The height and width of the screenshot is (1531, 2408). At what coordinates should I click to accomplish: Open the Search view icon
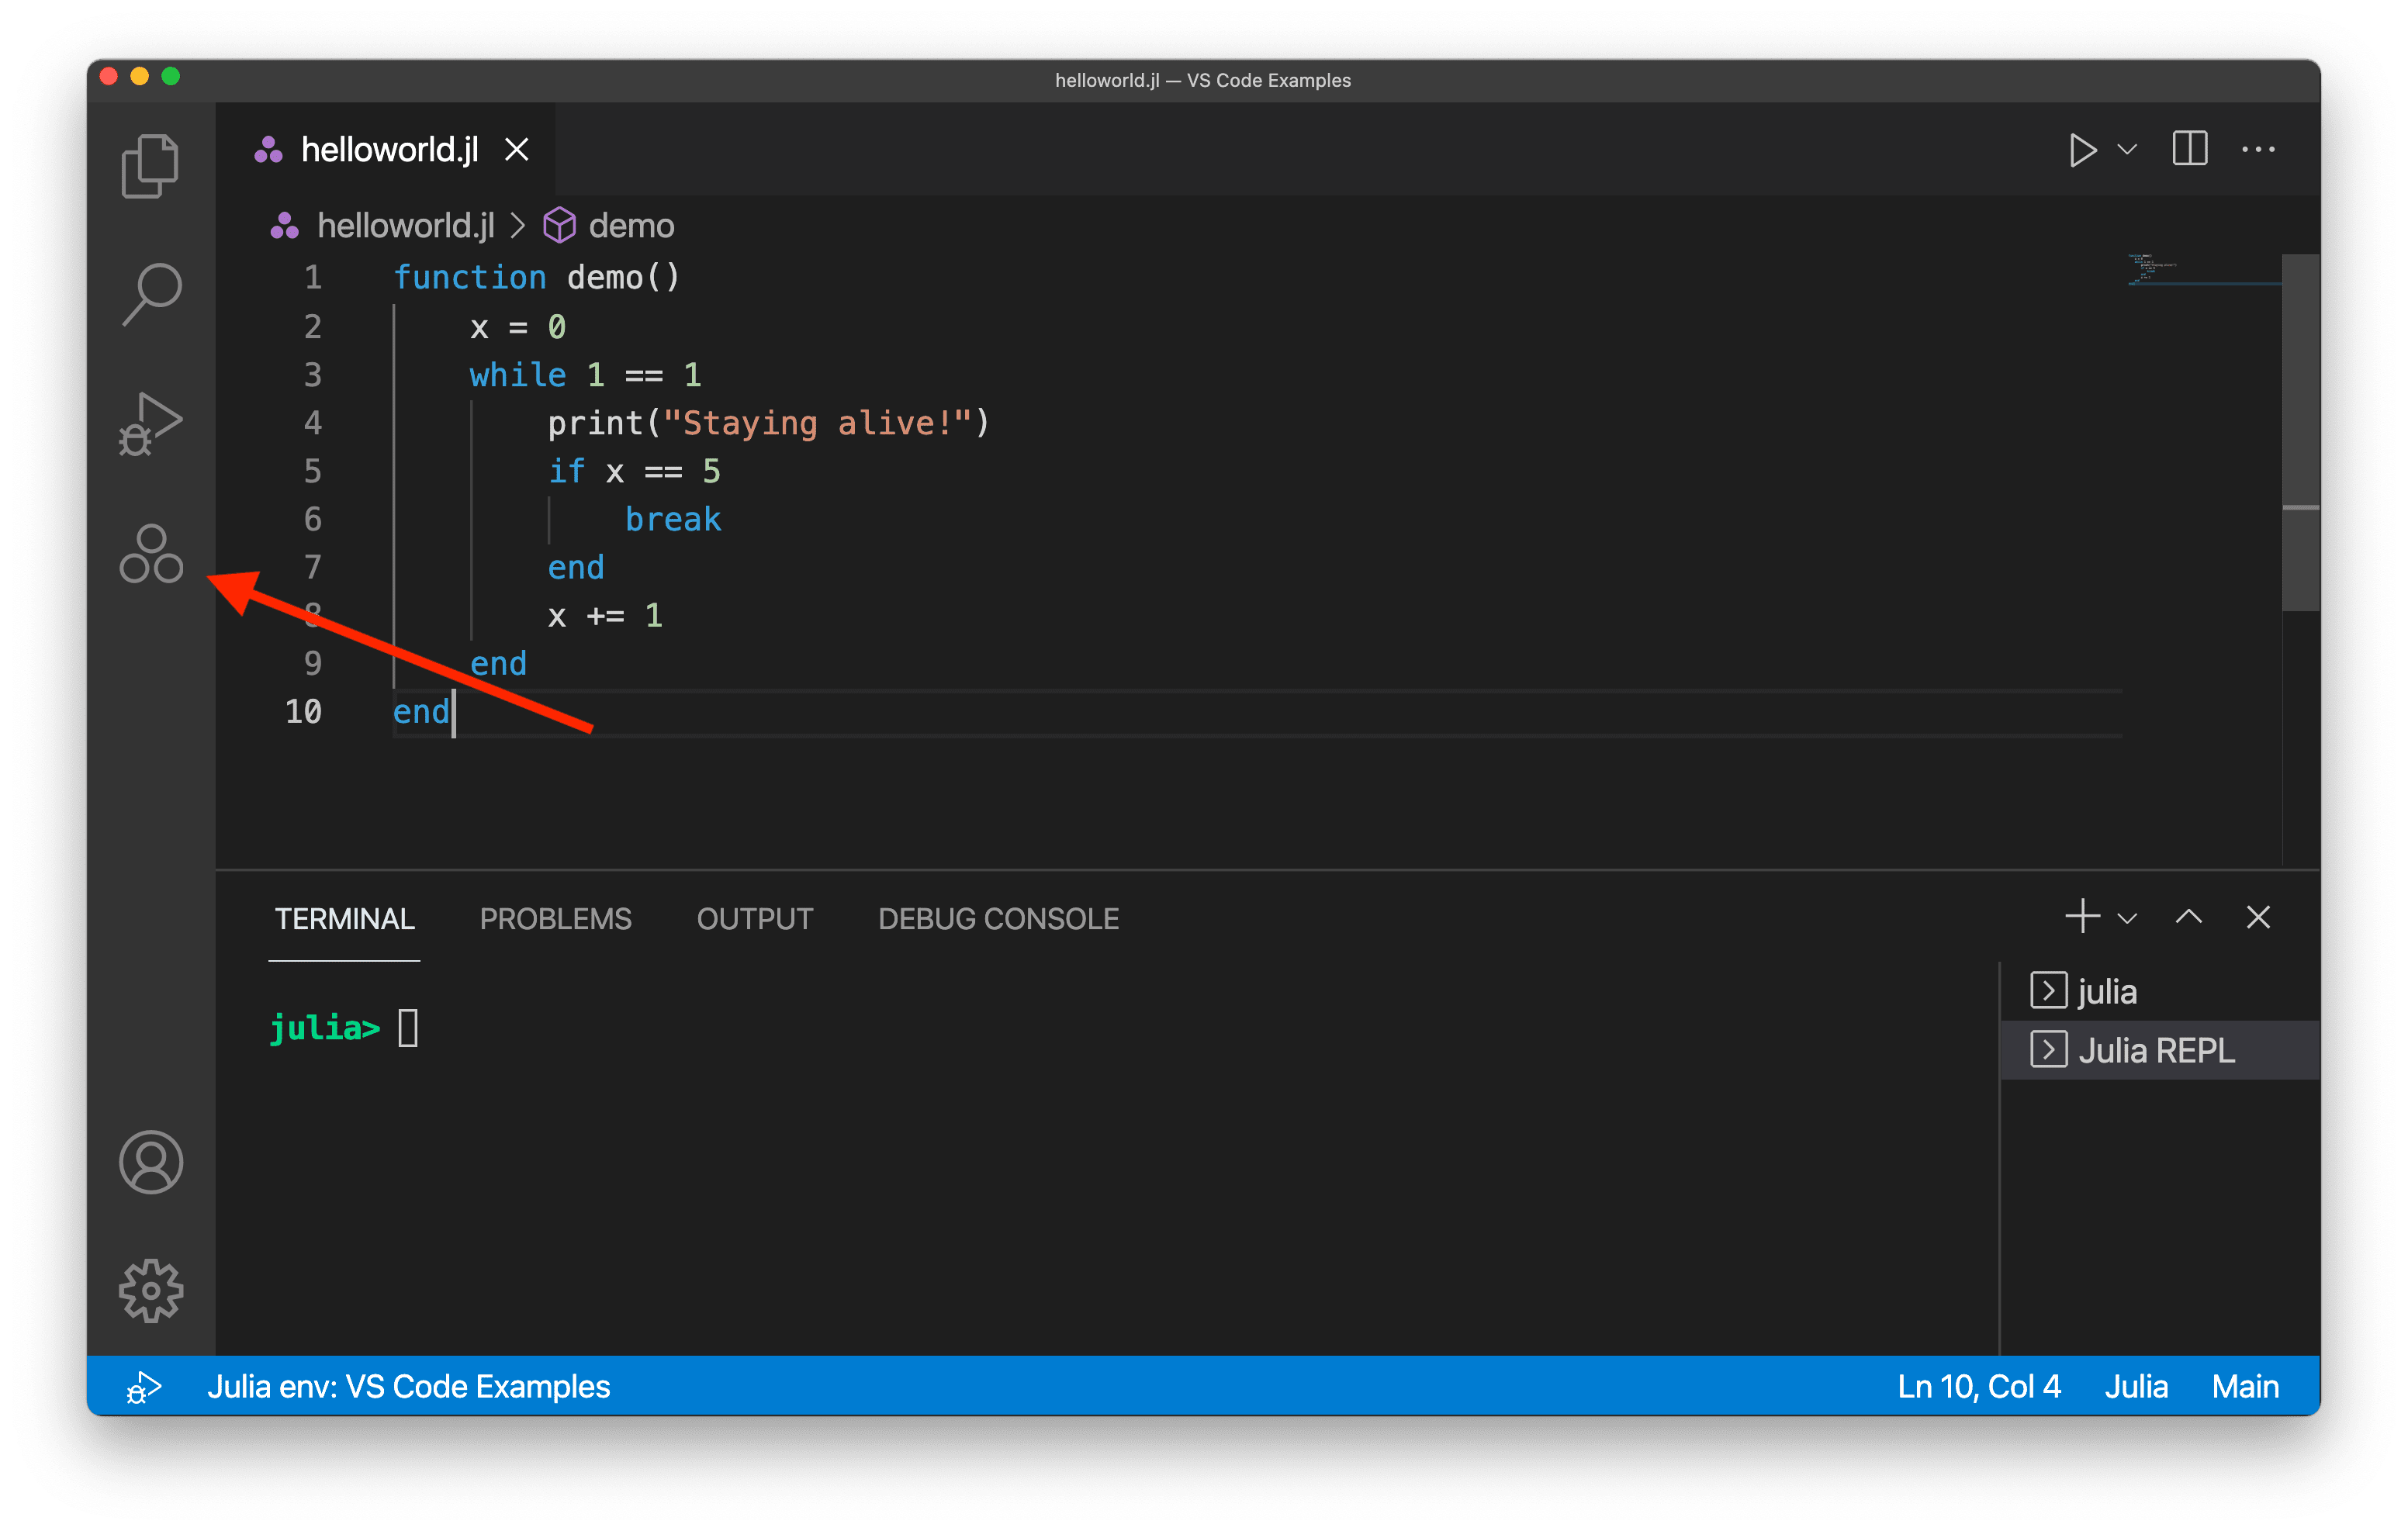(x=151, y=294)
